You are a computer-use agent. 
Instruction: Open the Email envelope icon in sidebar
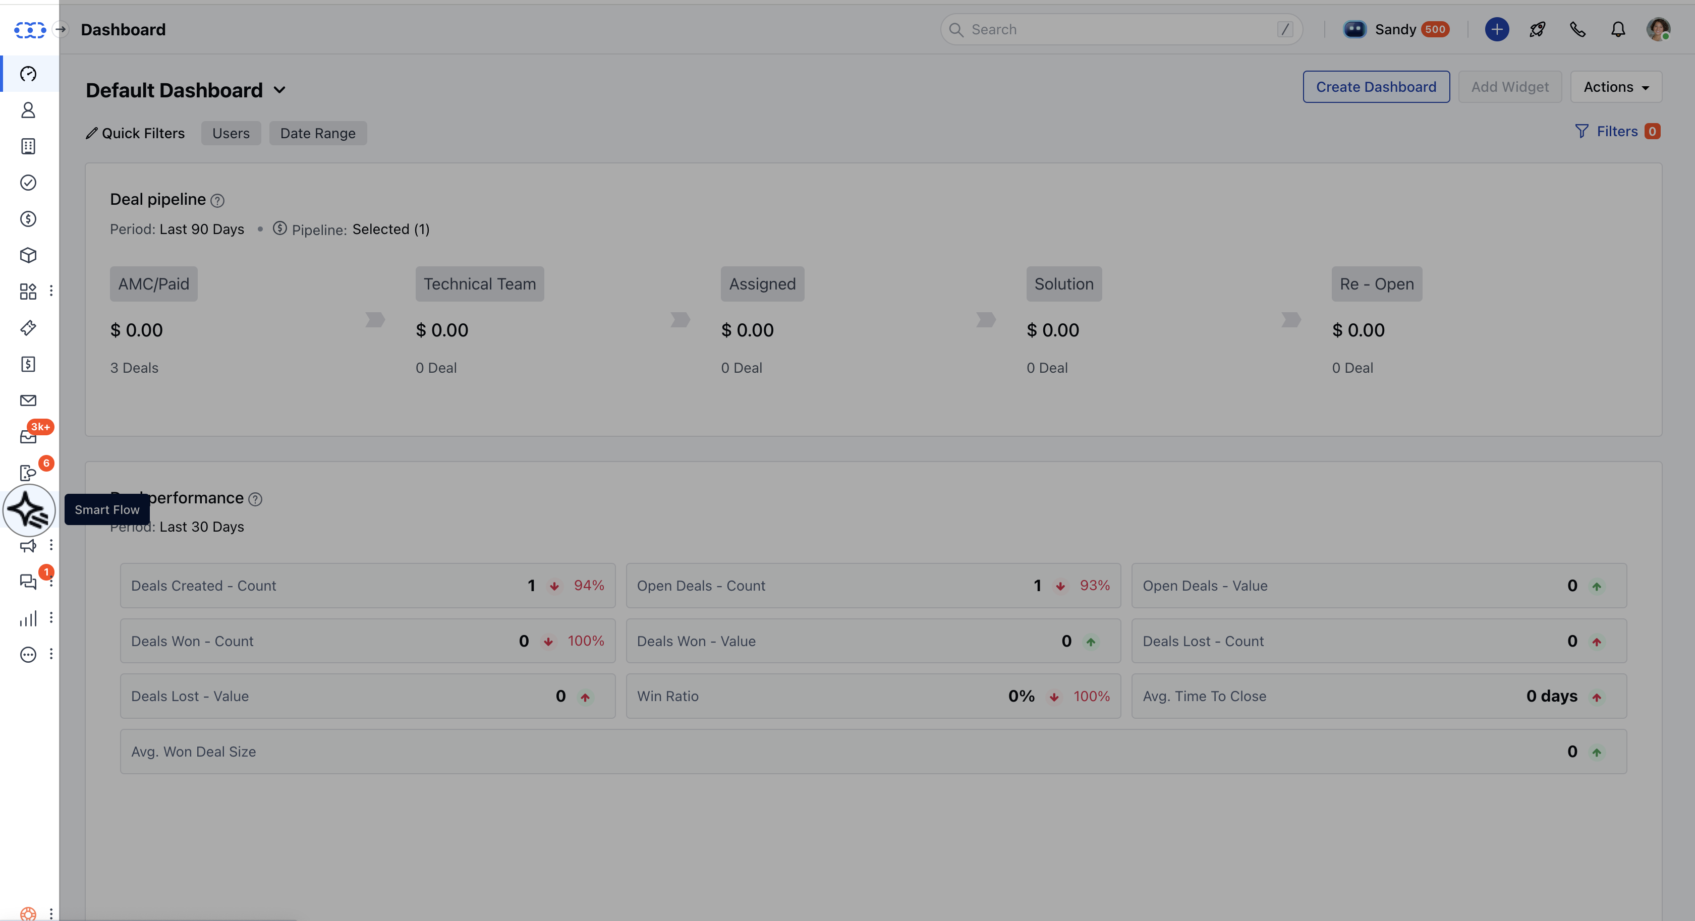tap(28, 400)
